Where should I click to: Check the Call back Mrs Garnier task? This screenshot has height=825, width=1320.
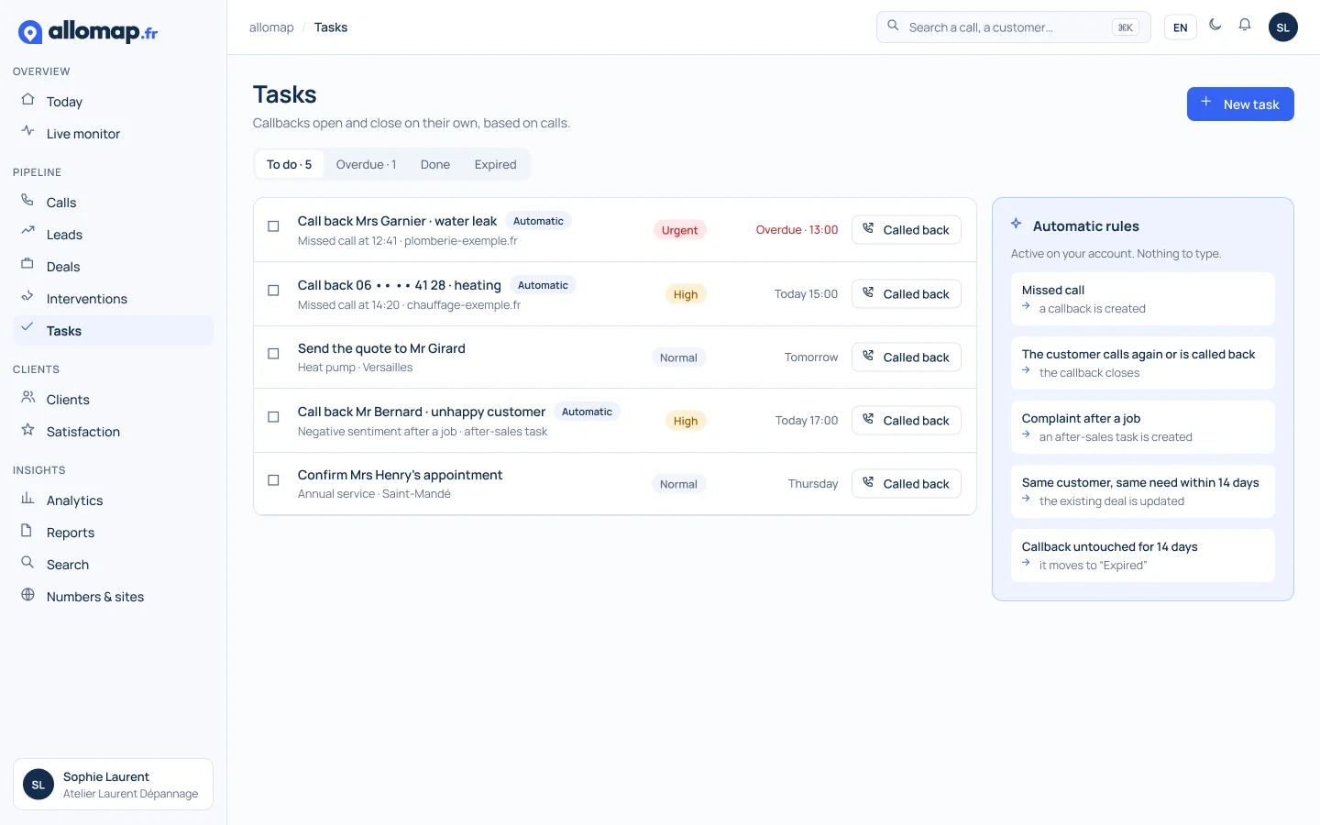[273, 226]
